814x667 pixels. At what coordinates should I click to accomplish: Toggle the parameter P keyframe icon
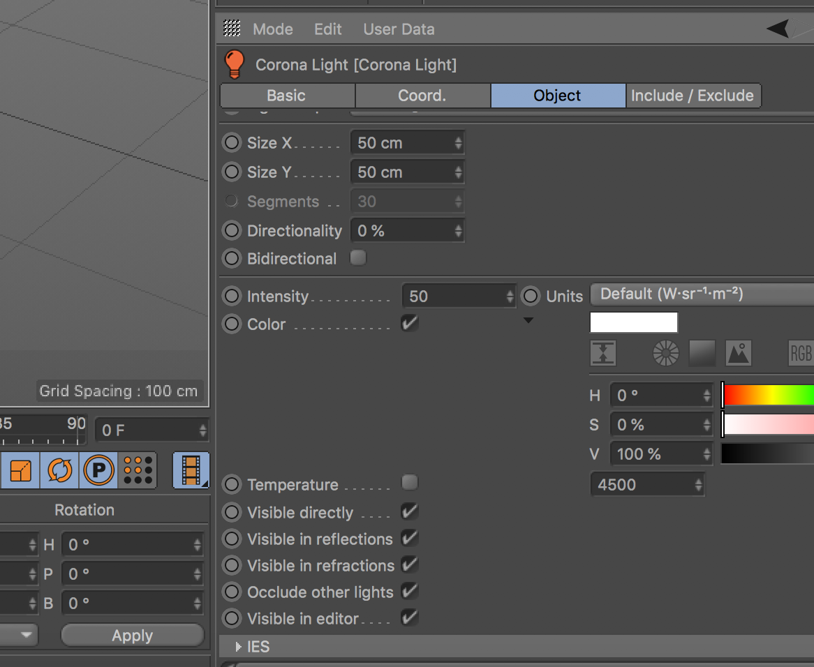[x=98, y=470]
